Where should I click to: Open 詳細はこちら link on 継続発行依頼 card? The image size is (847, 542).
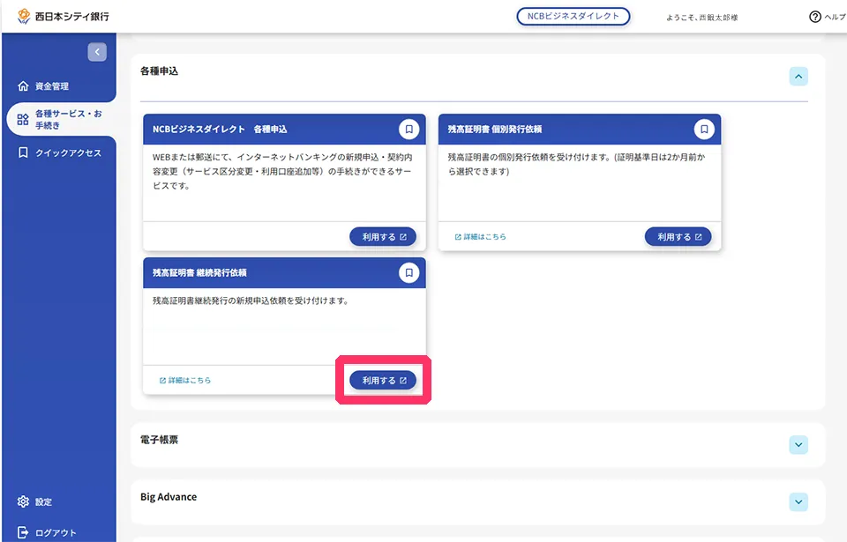tap(185, 380)
